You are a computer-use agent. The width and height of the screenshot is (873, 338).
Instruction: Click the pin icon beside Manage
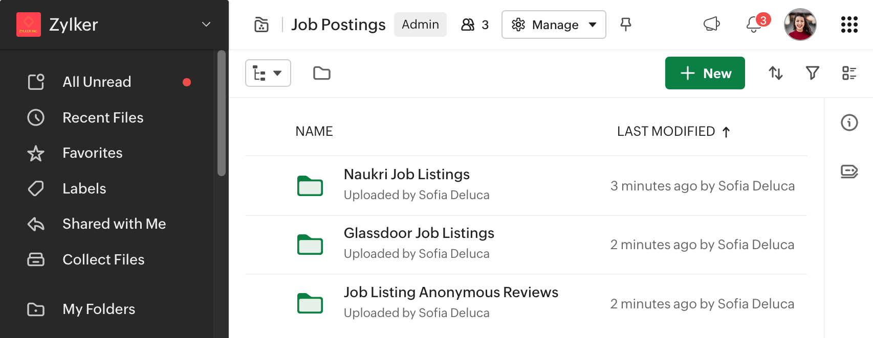[x=625, y=24]
